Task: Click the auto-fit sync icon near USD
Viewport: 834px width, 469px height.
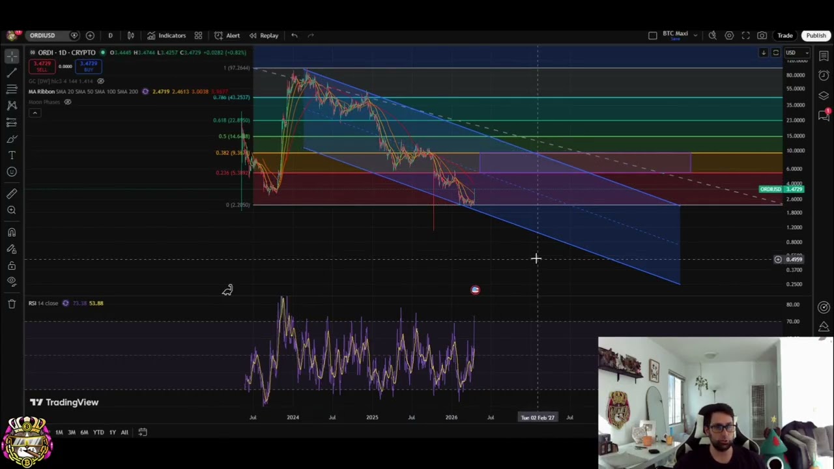Action: (775, 53)
